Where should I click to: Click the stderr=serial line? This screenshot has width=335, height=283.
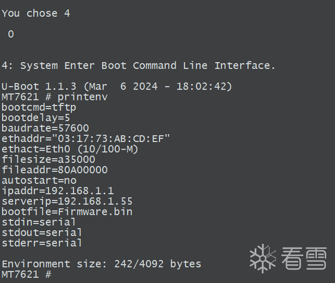(x=42, y=243)
